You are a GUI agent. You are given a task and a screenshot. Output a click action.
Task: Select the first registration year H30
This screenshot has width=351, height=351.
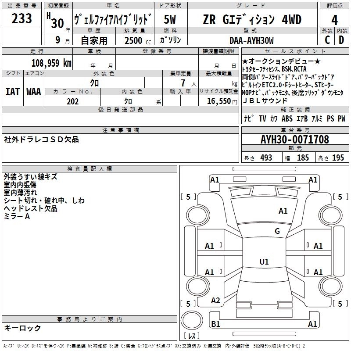tap(55, 21)
